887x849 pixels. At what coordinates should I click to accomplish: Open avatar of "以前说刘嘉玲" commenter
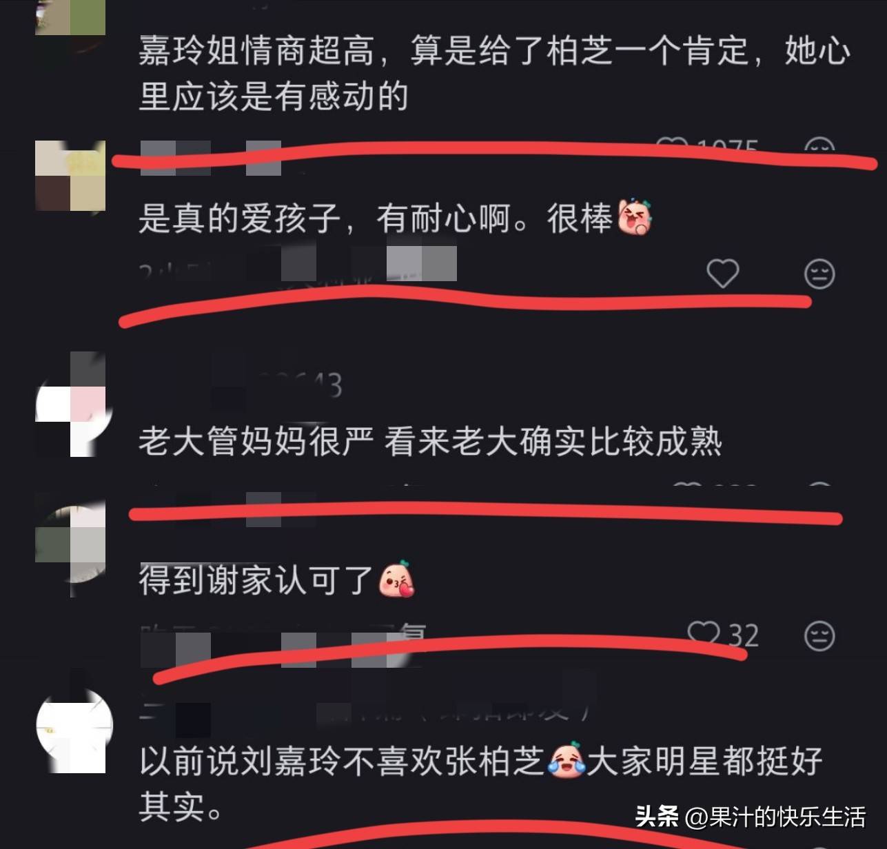[74, 730]
